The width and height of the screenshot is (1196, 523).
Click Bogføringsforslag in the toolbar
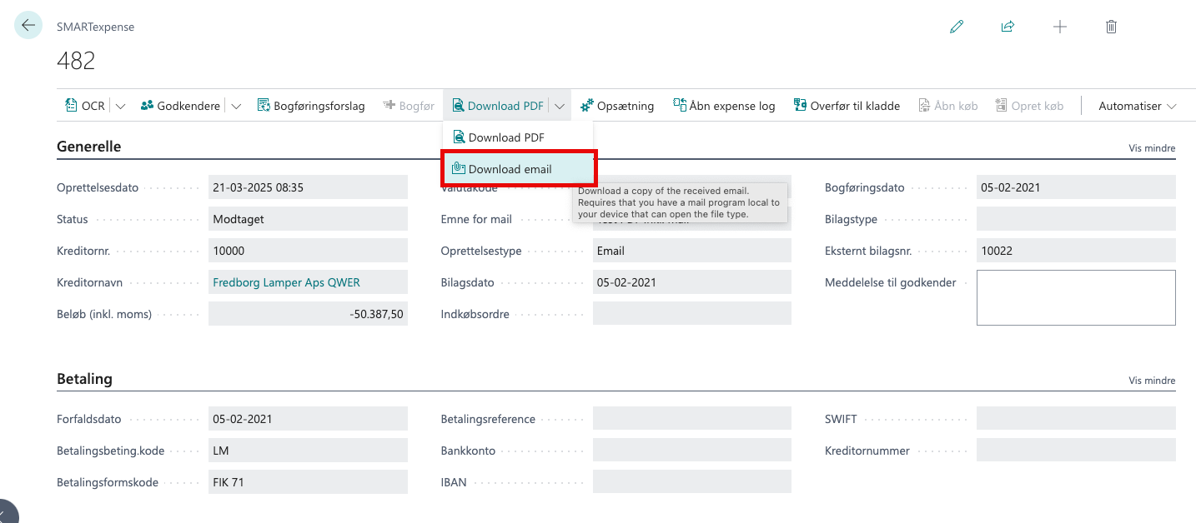tap(311, 106)
